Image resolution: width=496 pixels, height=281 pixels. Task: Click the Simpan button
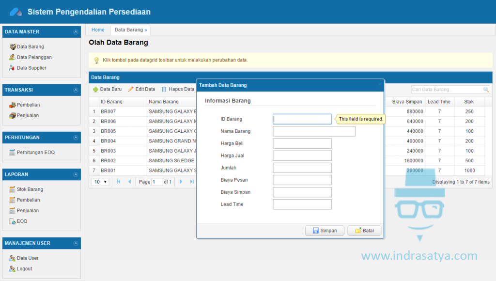(325, 230)
